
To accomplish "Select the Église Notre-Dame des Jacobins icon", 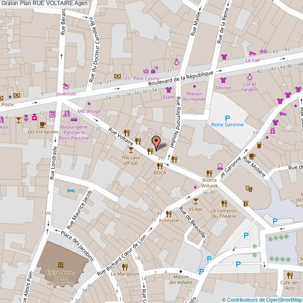I will [x=62, y=265].
